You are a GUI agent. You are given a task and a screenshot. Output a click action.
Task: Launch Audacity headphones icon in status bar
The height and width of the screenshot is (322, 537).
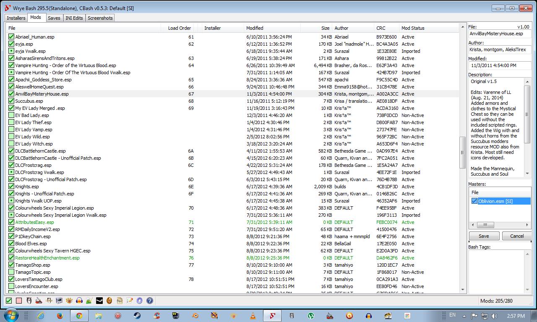pos(79,301)
